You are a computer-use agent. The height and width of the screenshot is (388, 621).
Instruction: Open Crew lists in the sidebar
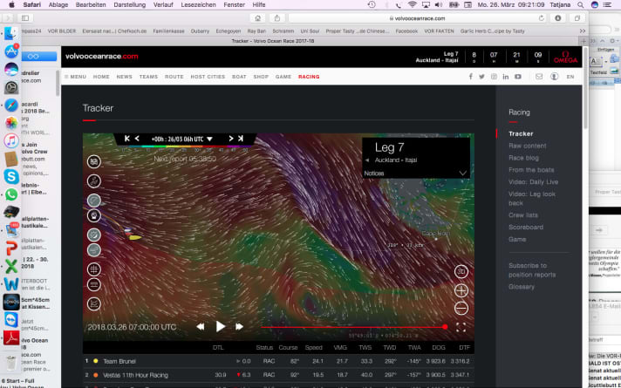(x=523, y=215)
